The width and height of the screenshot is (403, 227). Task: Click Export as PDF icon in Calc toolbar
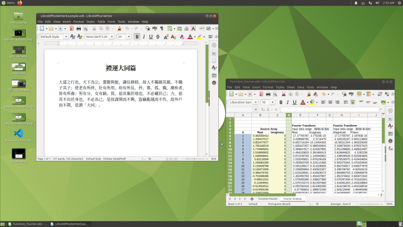261,94
